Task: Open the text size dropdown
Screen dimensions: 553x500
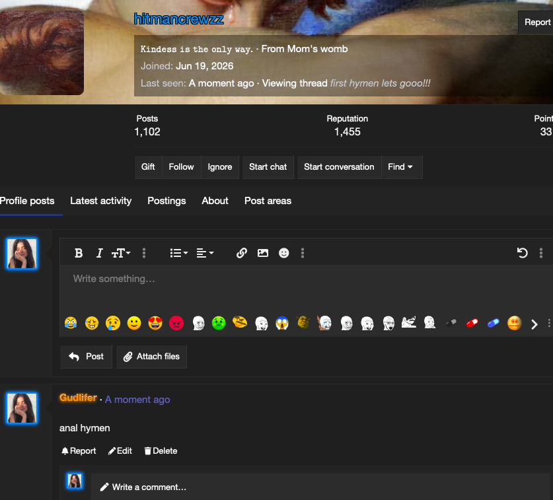Action: (x=121, y=253)
